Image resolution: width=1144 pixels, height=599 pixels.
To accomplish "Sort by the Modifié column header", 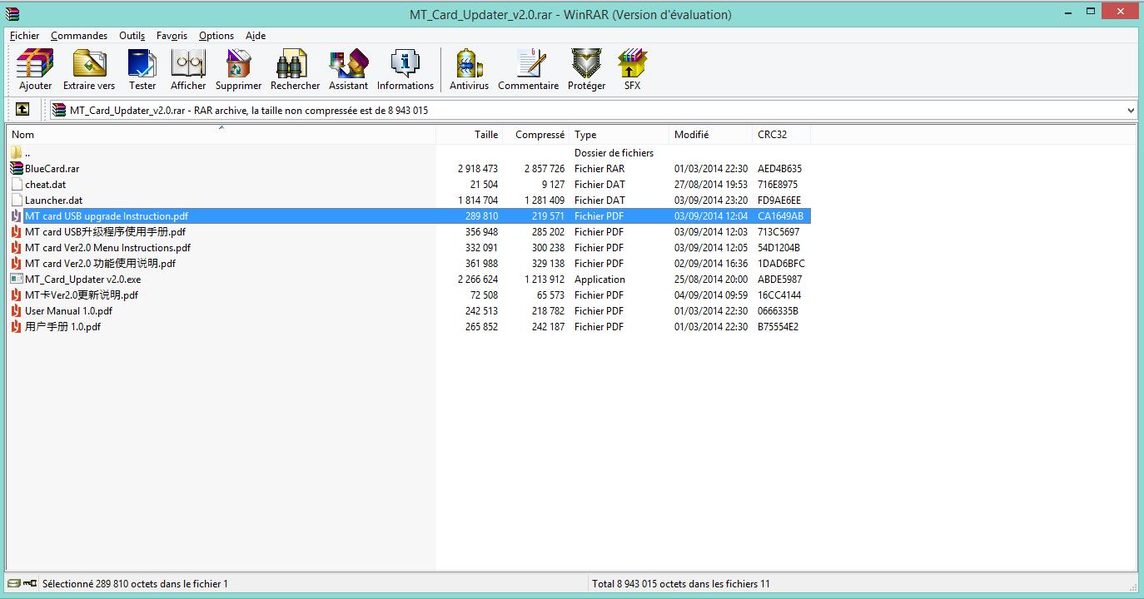I will [711, 134].
